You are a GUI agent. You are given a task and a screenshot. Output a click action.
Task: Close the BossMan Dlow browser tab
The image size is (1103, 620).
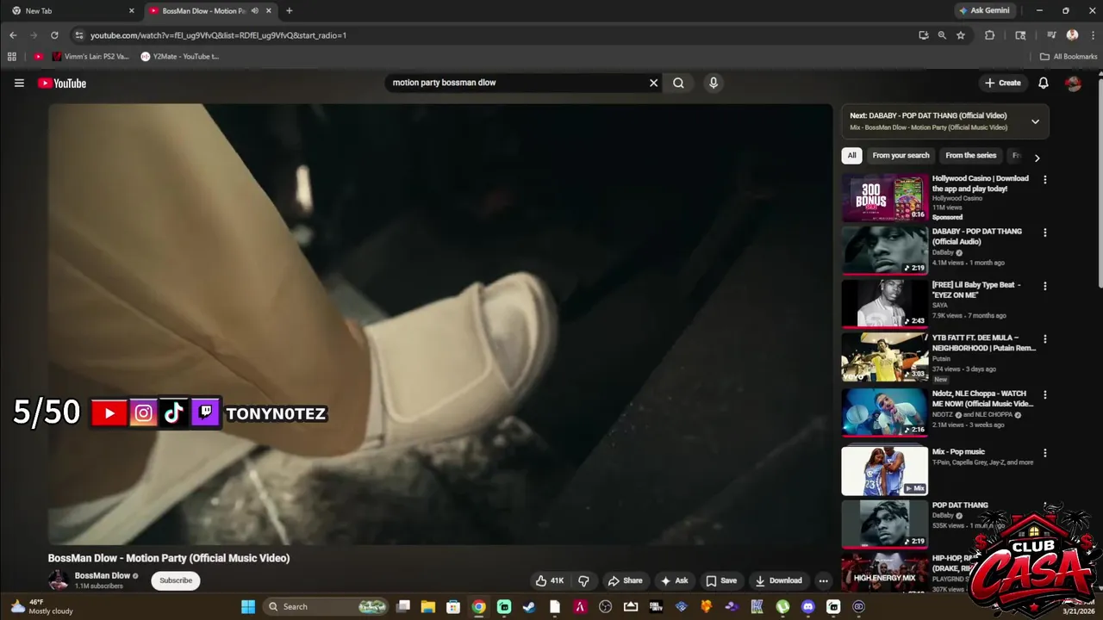(x=269, y=11)
